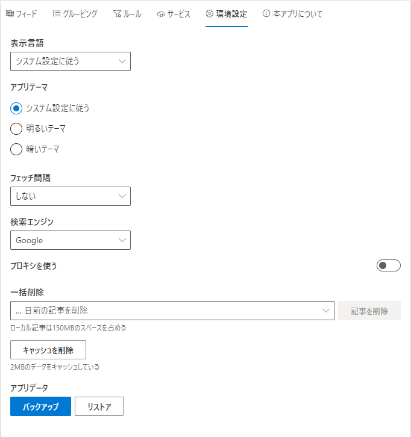Click the rules filter icon
This screenshot has width=411, height=437.
117,14
